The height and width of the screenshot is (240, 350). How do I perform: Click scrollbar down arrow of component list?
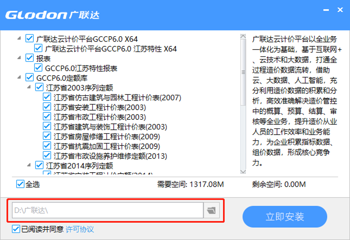(x=243, y=171)
